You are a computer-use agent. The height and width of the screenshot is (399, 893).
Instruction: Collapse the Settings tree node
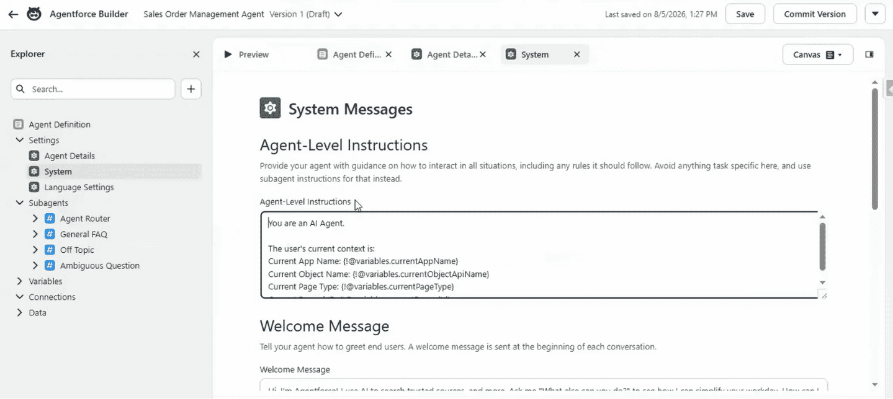coord(19,140)
